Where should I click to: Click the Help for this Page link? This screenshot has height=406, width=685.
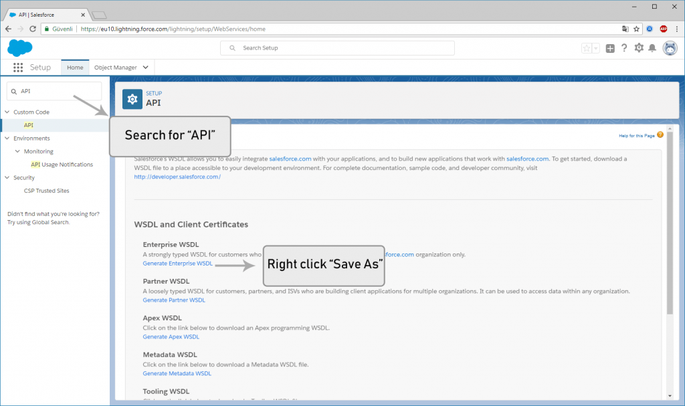pyautogui.click(x=637, y=136)
